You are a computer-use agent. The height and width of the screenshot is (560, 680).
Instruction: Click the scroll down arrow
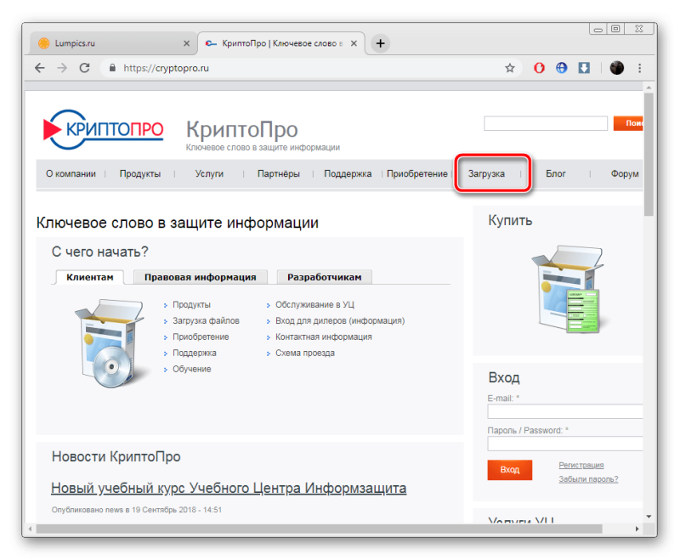(649, 517)
